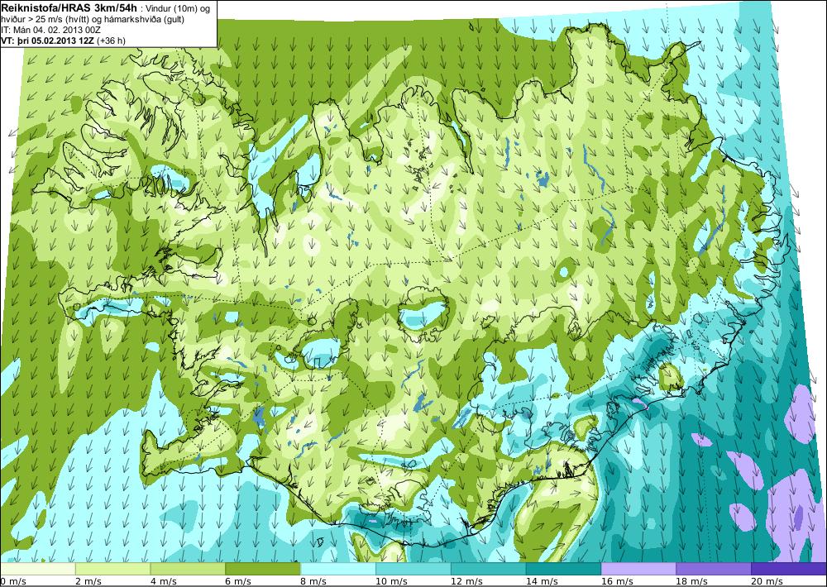Click the "(+36 h)" forecast offset text
827x587 pixels.
[110, 41]
